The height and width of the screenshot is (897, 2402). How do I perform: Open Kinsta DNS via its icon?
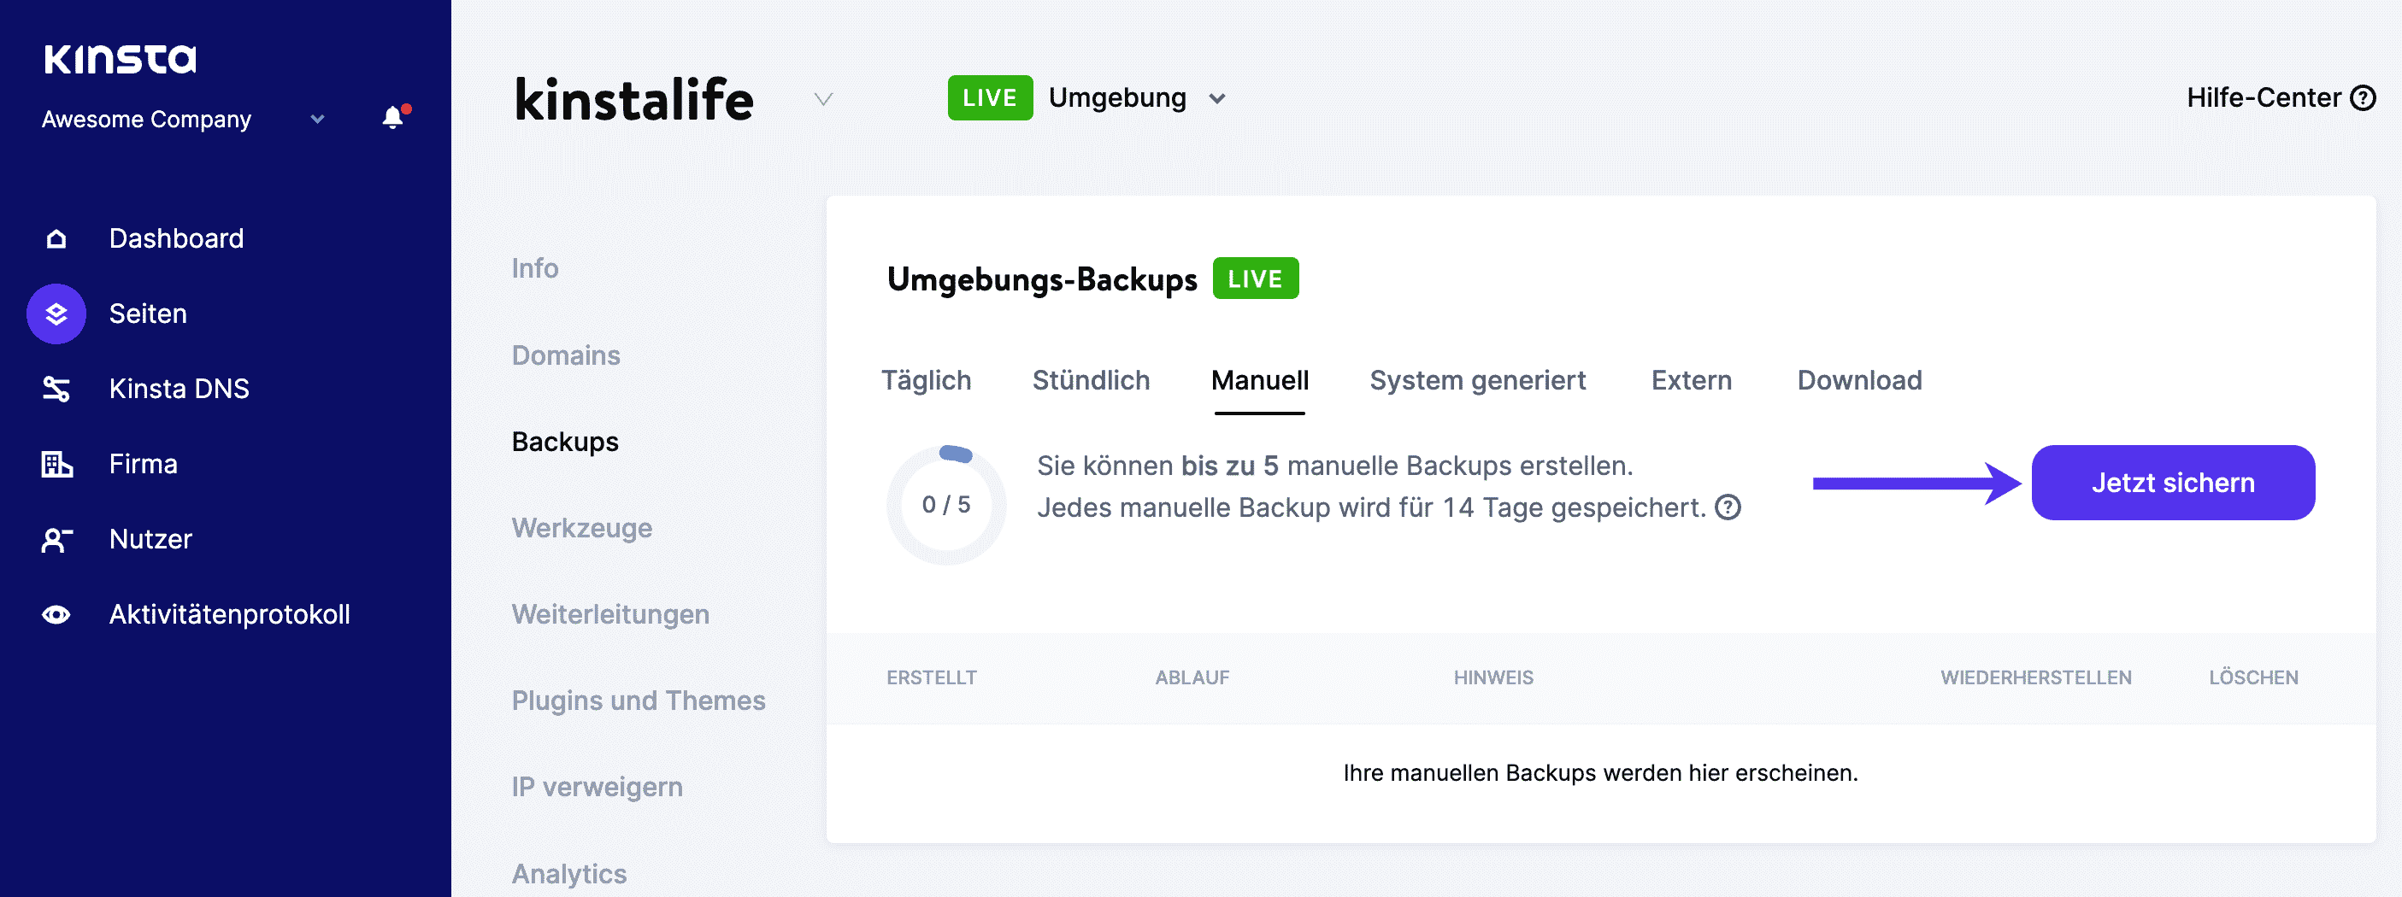coord(55,389)
